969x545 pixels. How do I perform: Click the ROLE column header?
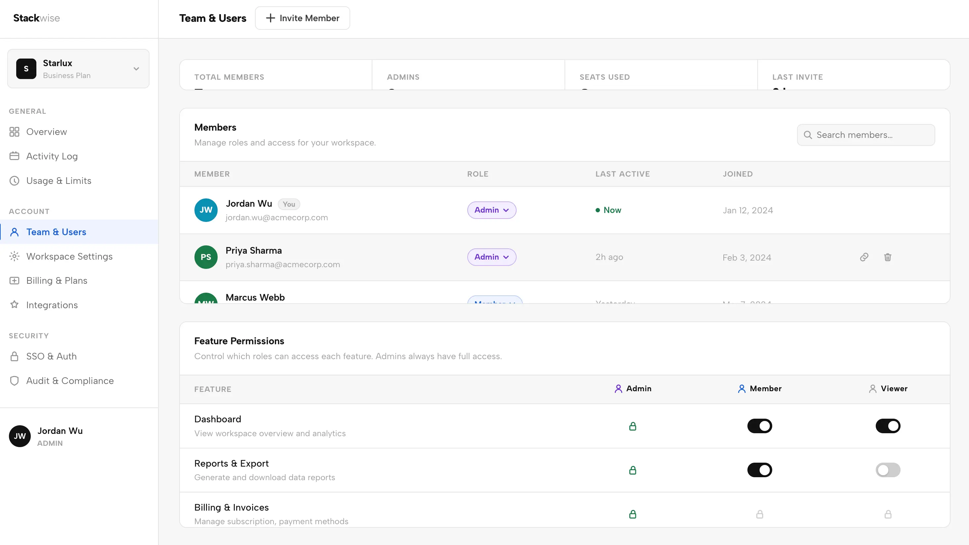pyautogui.click(x=478, y=174)
